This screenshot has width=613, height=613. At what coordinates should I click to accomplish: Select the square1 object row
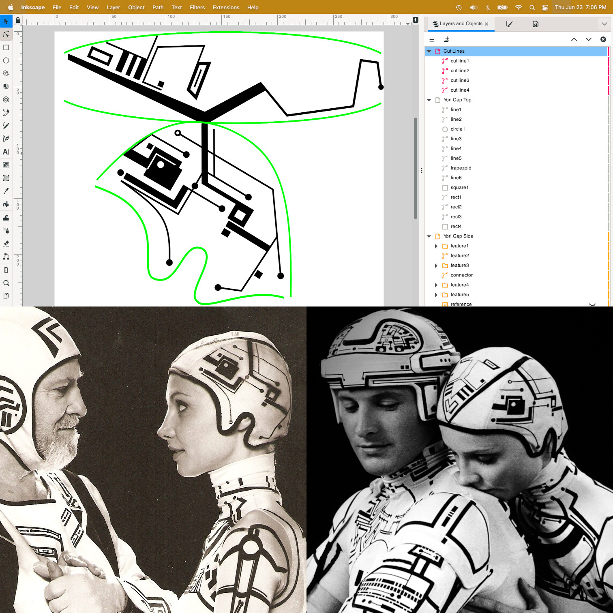click(516, 188)
